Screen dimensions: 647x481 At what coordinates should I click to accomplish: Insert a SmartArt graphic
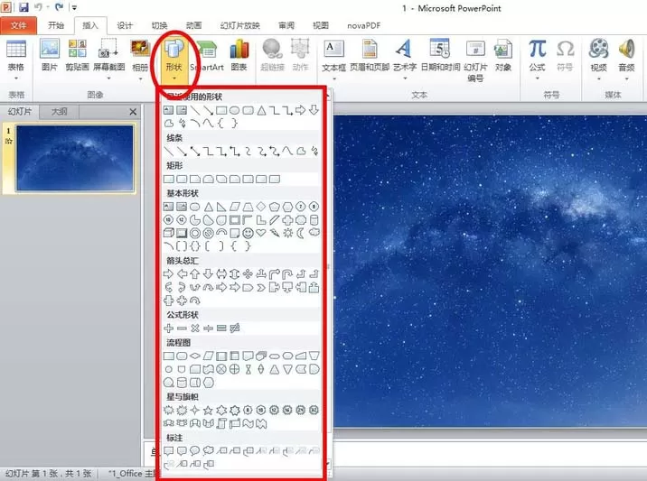pos(207,55)
